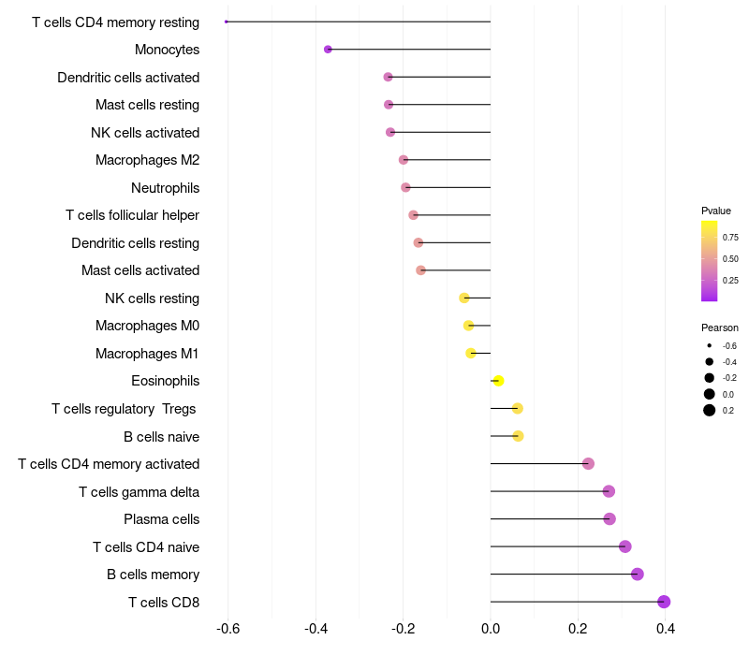This screenshot has width=749, height=655.
Task: Click the Eosinophils yellow dot
Action: [x=498, y=381]
